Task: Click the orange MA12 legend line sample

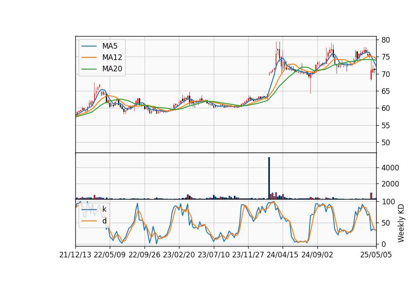Action: 89,58
